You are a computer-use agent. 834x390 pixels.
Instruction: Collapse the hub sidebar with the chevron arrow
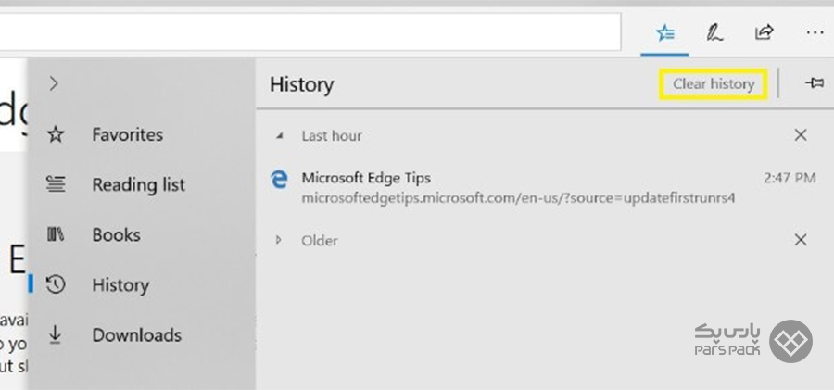coord(54,83)
